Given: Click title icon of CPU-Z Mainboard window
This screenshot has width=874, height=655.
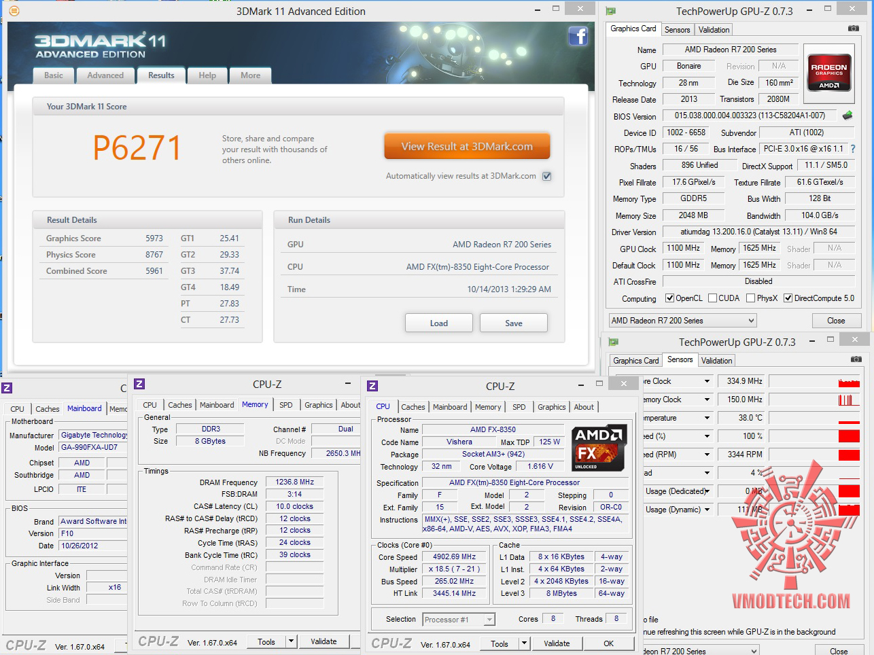Looking at the screenshot, I should coord(7,388).
